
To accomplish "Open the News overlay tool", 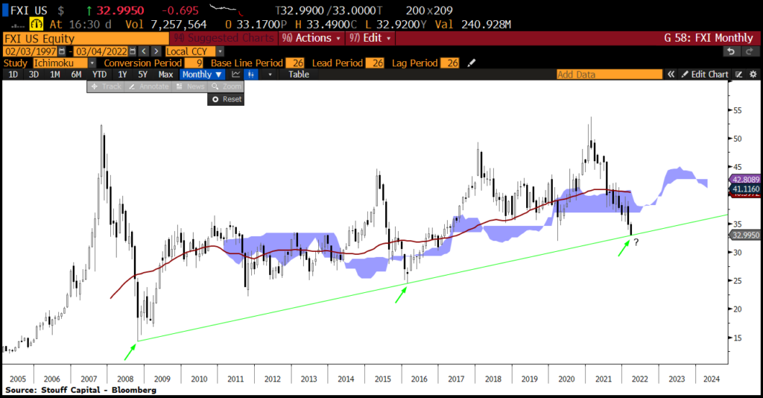I will click(x=190, y=86).
